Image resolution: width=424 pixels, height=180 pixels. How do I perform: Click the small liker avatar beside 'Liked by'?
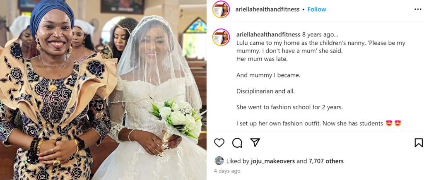tap(219, 161)
